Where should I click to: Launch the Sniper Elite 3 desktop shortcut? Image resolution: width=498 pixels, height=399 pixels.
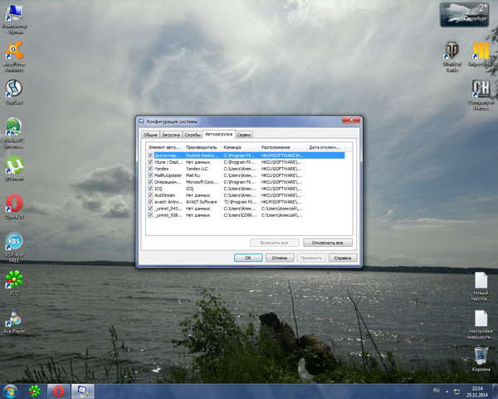pyautogui.click(x=481, y=54)
